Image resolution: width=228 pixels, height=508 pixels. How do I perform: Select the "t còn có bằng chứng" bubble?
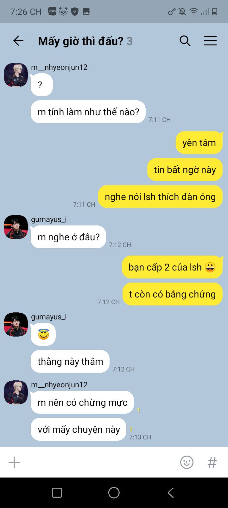pyautogui.click(x=173, y=294)
